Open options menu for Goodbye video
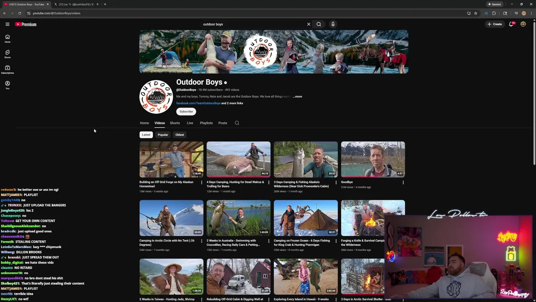 coord(403,182)
